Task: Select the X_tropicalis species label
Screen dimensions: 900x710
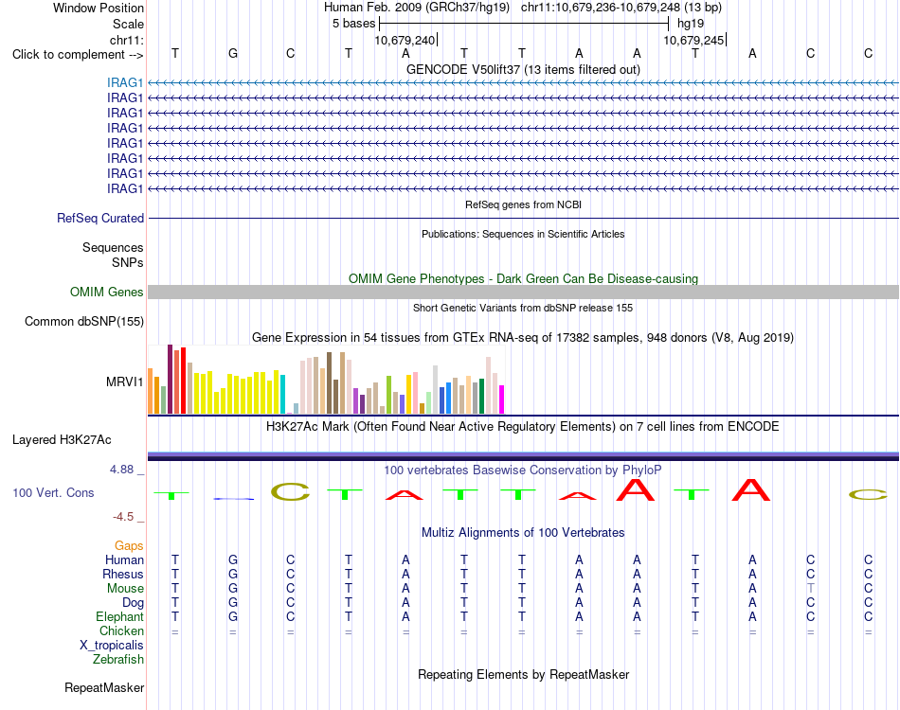Action: (x=112, y=646)
